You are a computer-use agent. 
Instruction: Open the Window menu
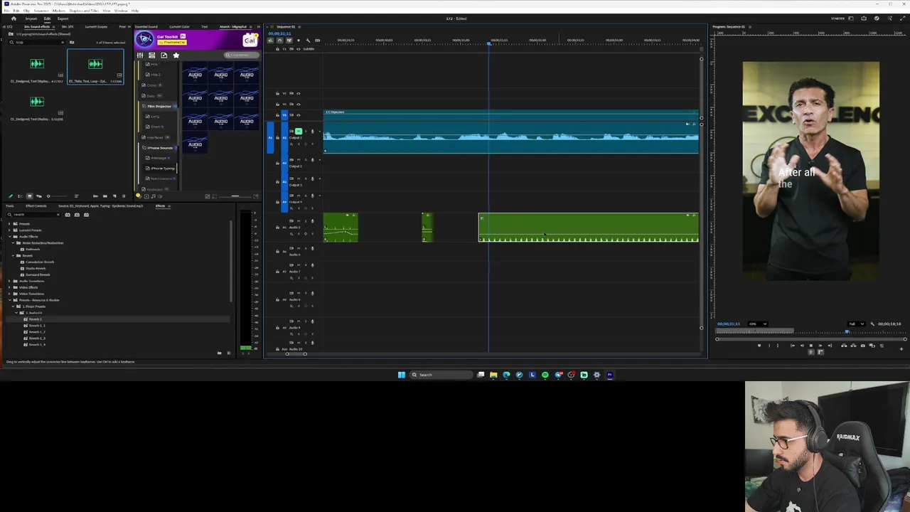coord(121,11)
